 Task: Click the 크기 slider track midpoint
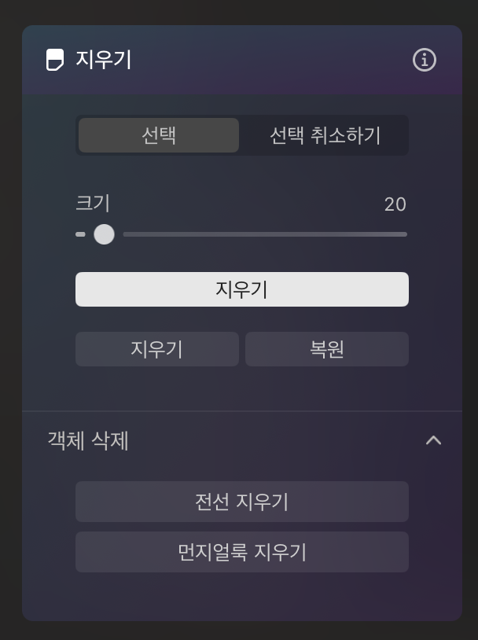click(265, 234)
